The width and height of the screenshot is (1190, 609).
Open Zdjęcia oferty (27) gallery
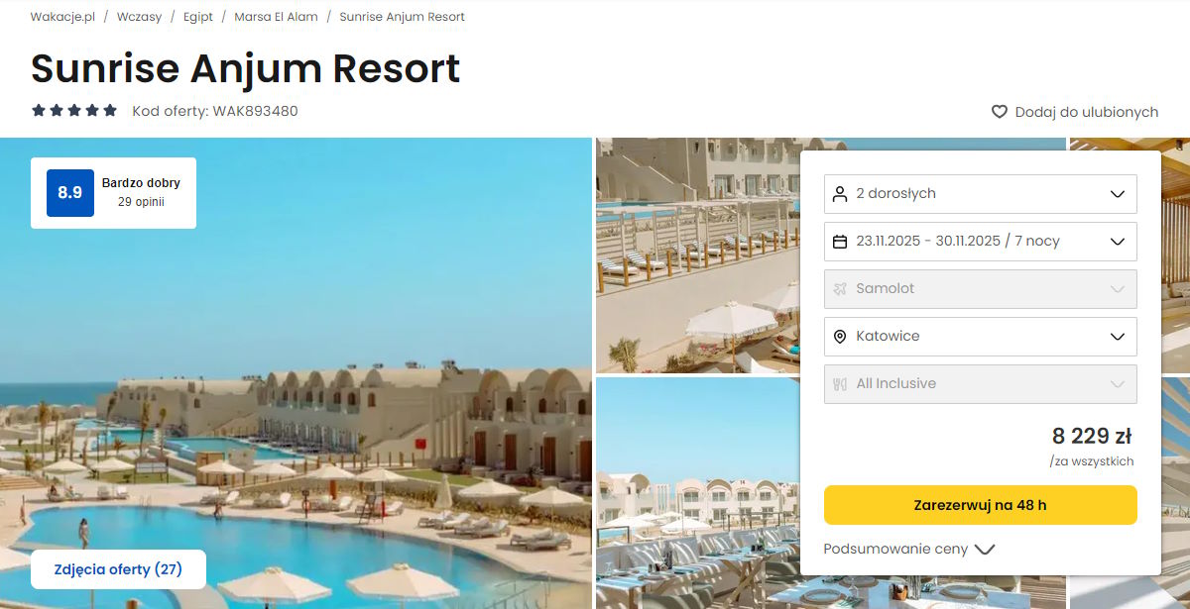[x=118, y=569]
